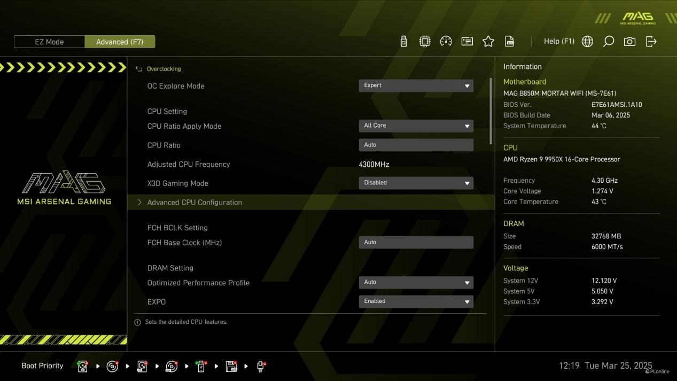The image size is (677, 381).
Task: Open the EXPO dropdown set to Enabled
Action: click(416, 301)
